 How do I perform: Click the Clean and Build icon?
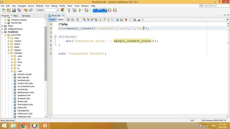[74, 10]
